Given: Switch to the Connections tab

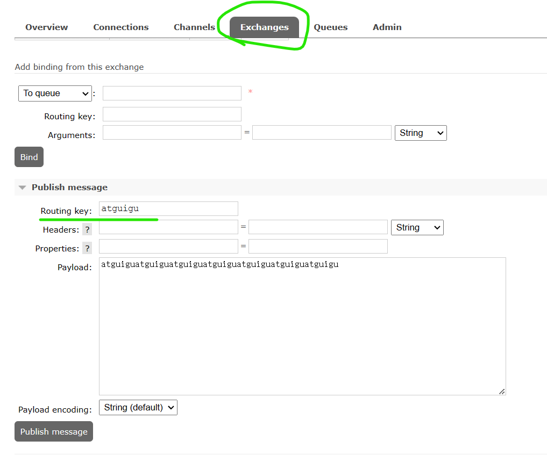Looking at the screenshot, I should (120, 27).
